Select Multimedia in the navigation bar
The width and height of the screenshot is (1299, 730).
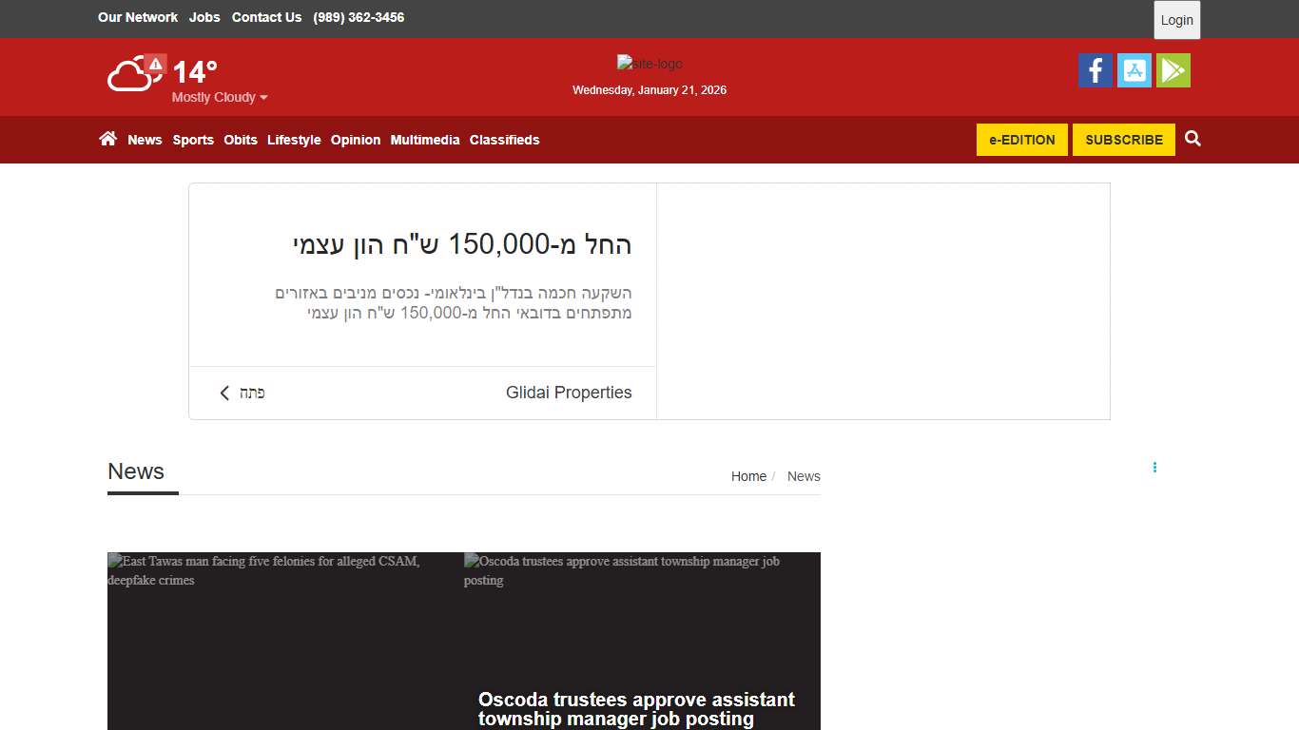point(425,140)
